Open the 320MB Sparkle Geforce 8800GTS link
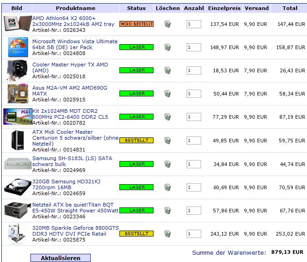The width and height of the screenshot is (307, 262). coord(75,231)
